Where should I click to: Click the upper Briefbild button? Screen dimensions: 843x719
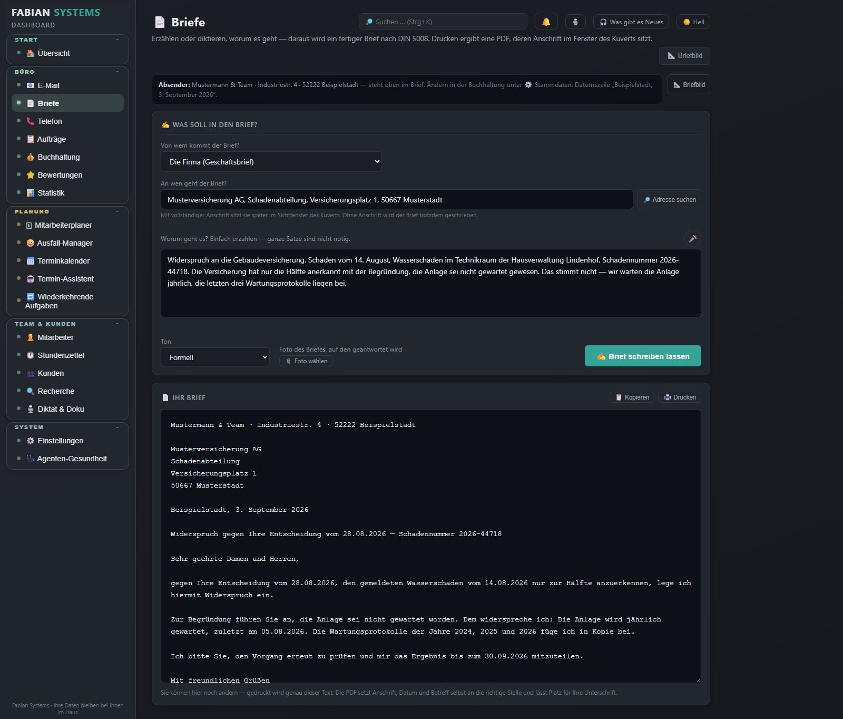pos(684,56)
